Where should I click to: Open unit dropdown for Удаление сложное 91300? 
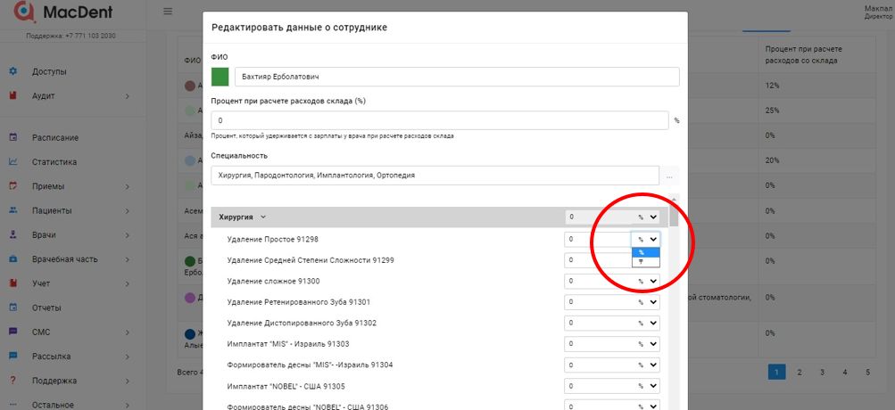646,281
